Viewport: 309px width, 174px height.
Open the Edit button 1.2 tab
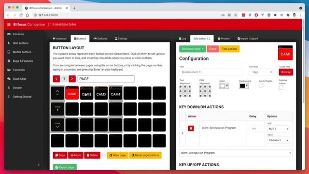[x=202, y=39]
